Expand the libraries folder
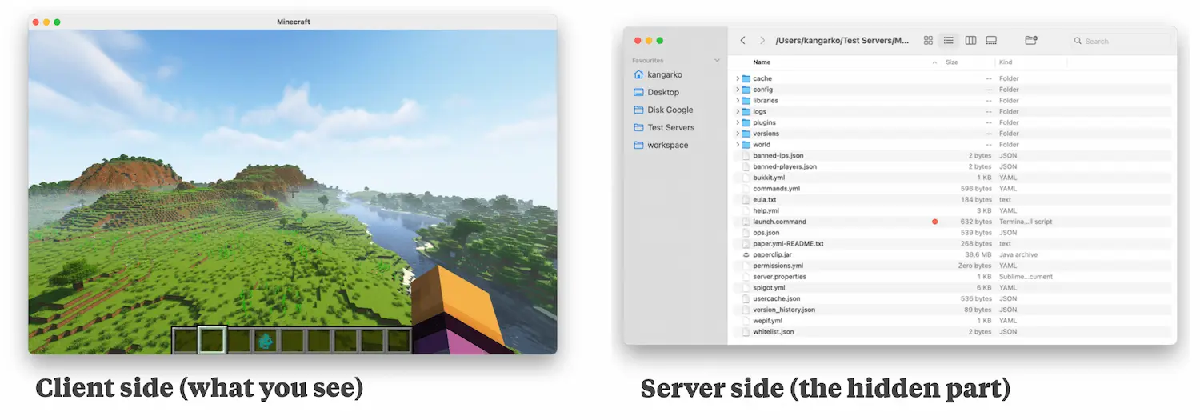 pyautogui.click(x=737, y=101)
